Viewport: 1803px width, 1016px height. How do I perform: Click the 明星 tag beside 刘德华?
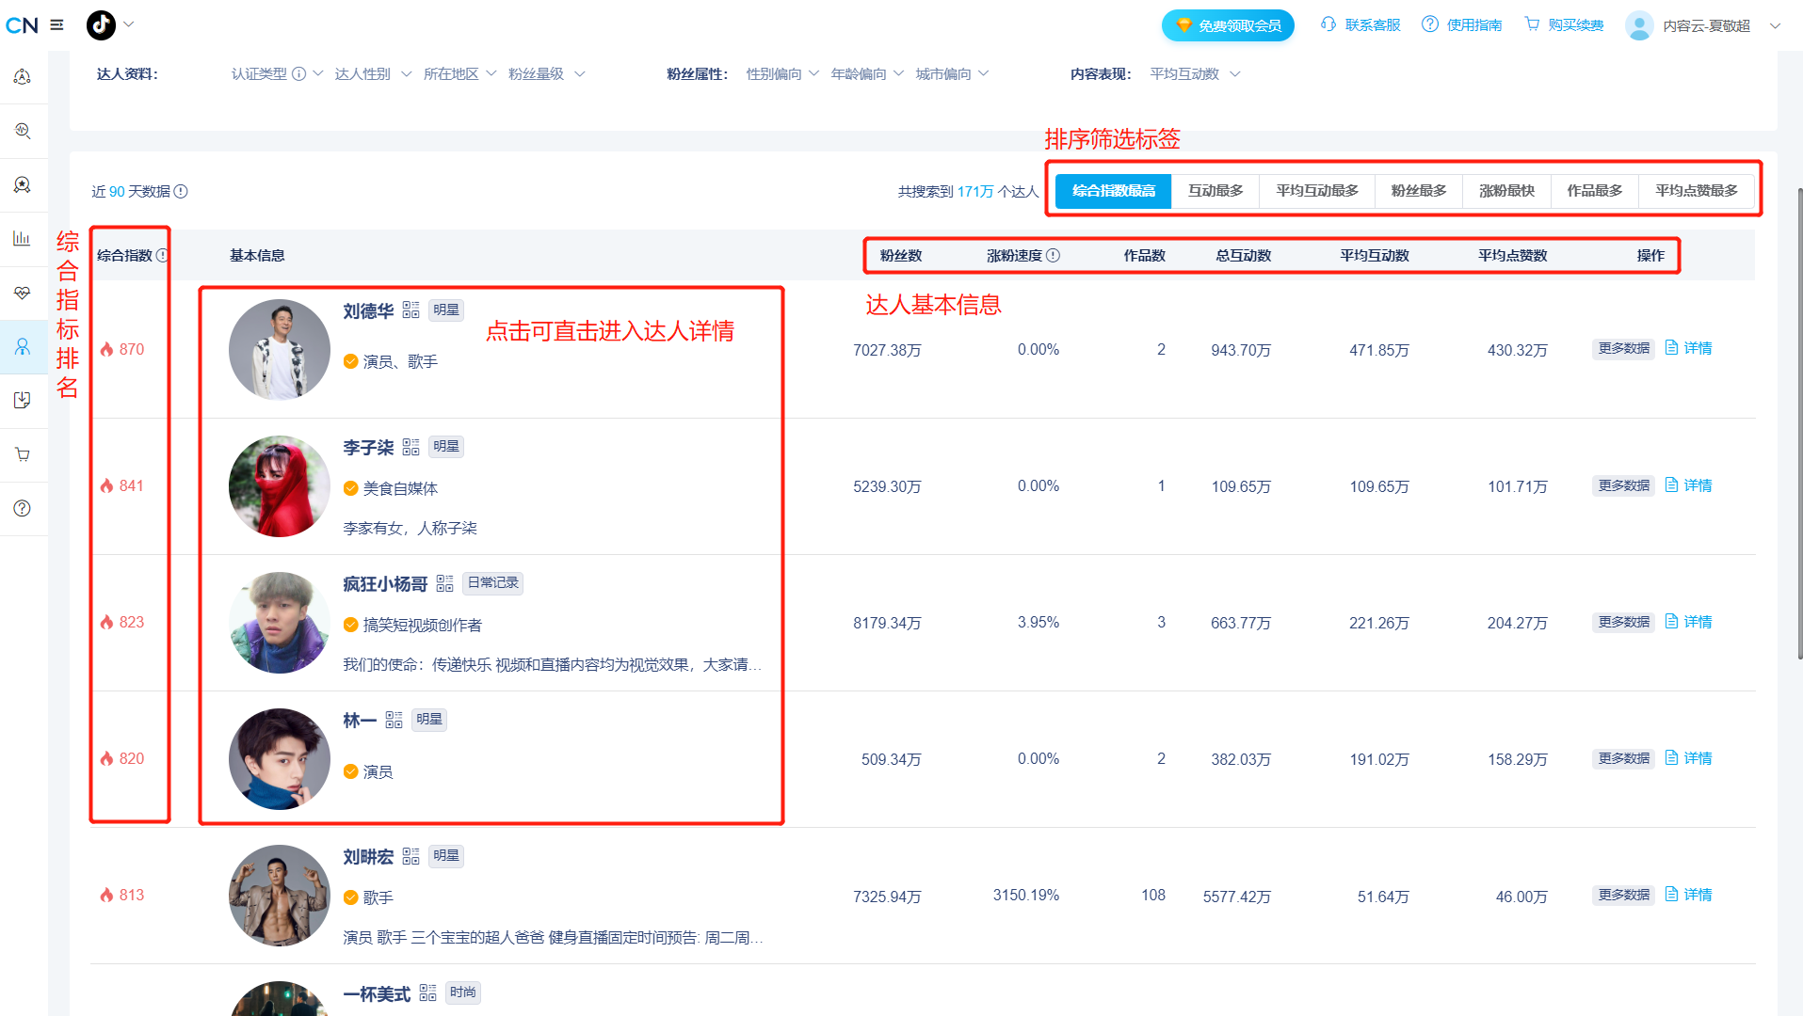pos(446,310)
